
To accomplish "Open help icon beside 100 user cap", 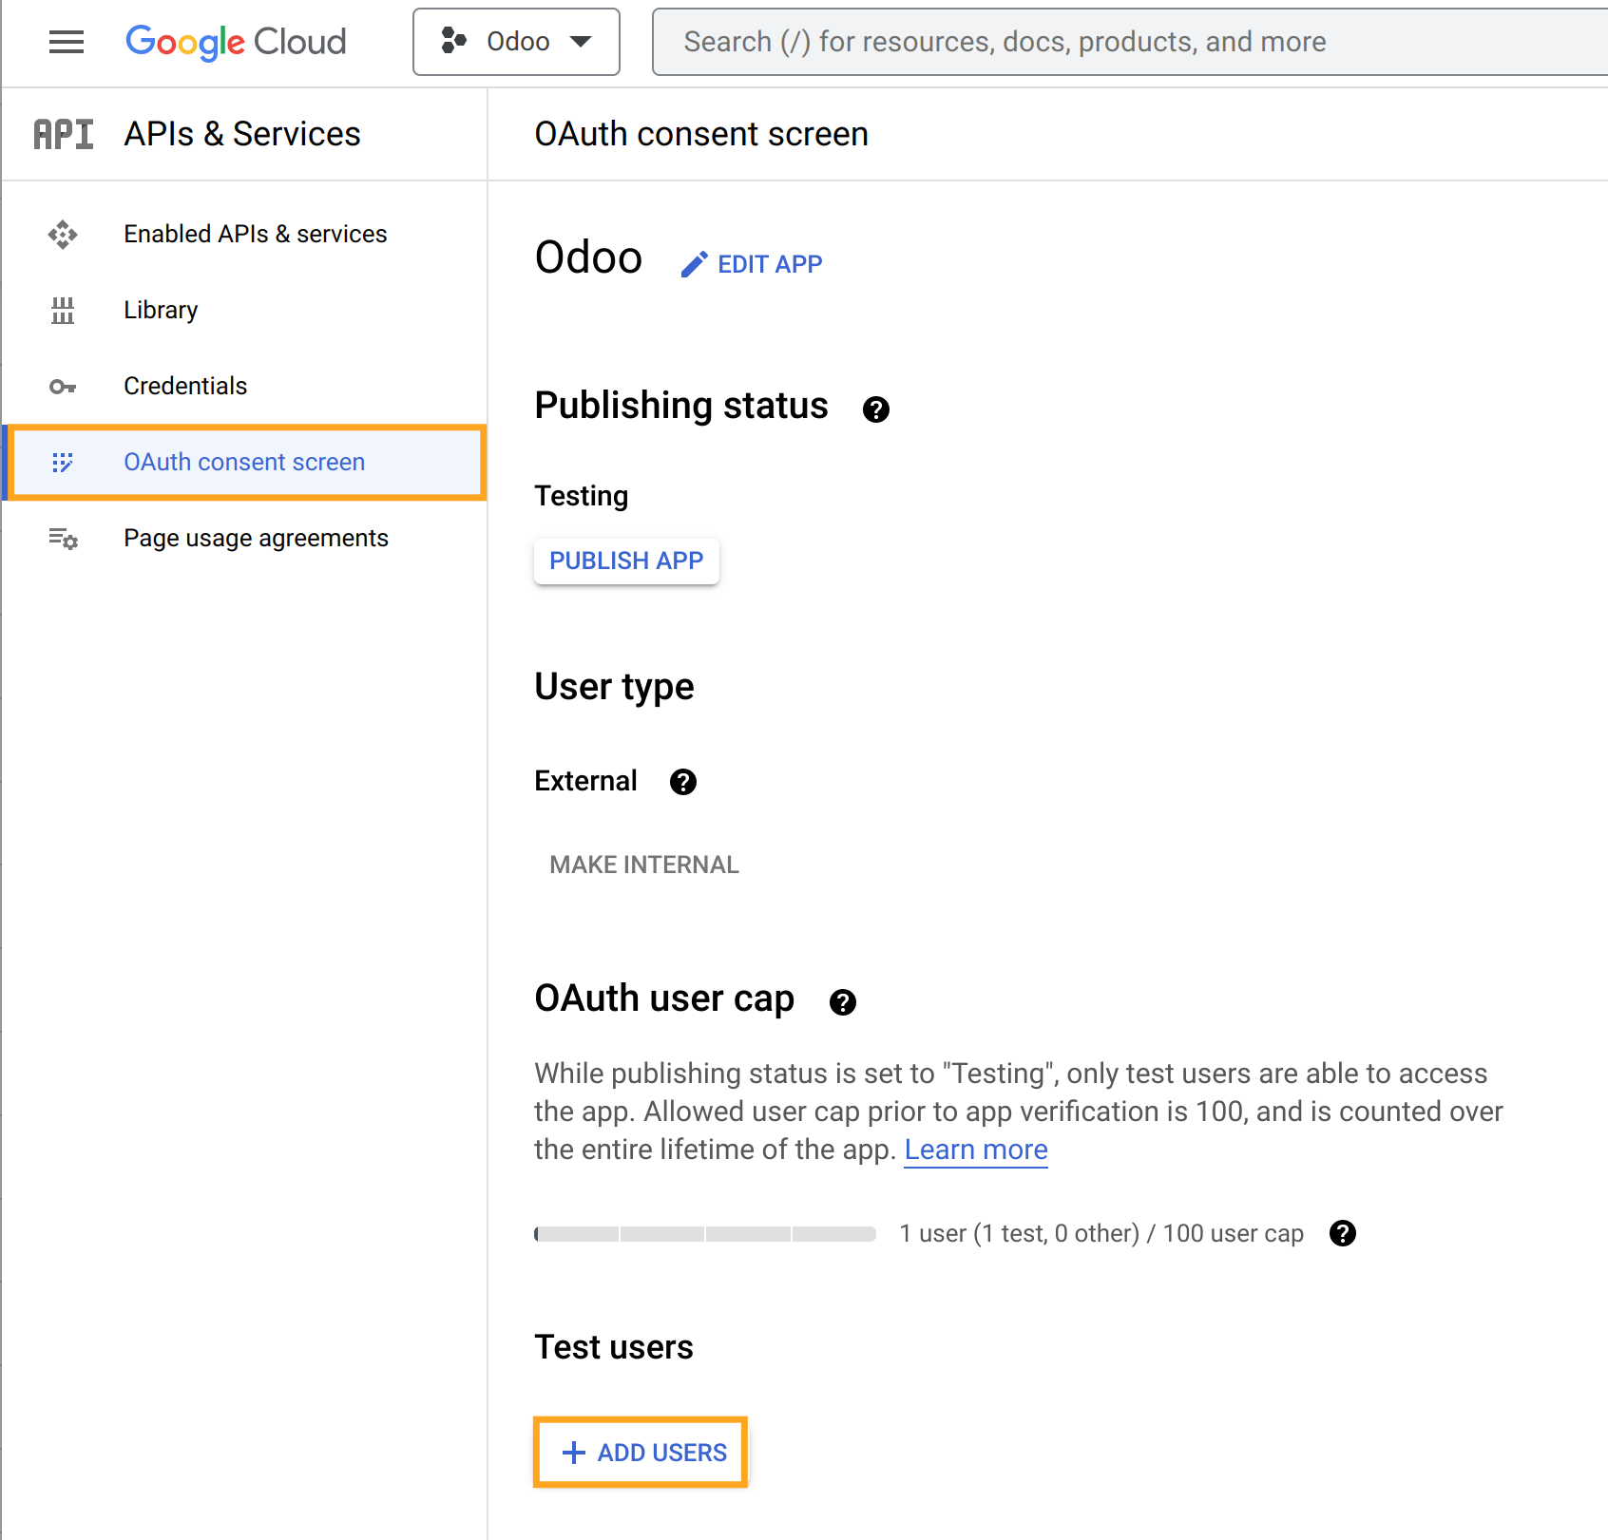I will [x=1343, y=1233].
